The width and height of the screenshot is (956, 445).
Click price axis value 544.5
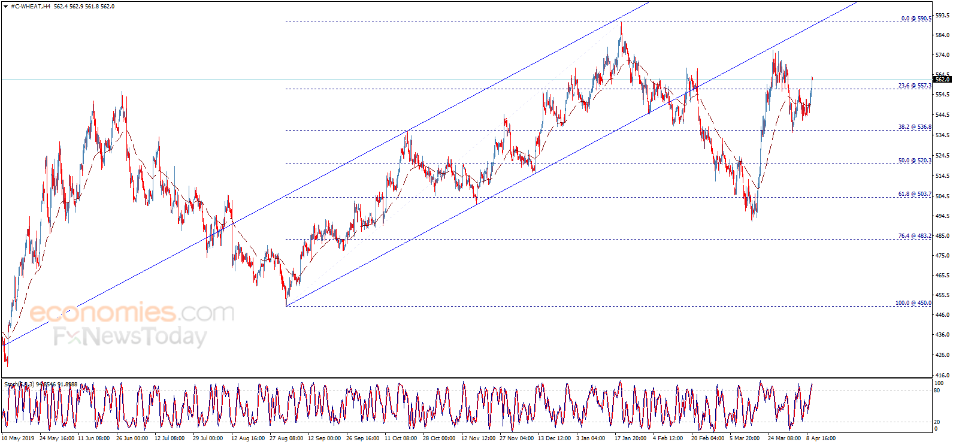point(942,115)
